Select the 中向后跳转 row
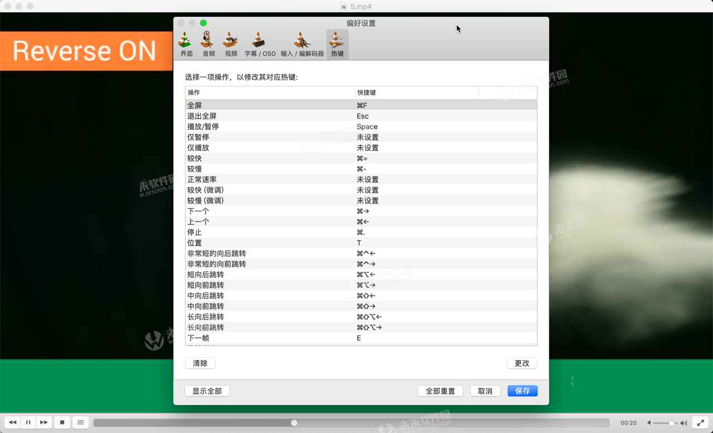The image size is (713, 433). 361,296
